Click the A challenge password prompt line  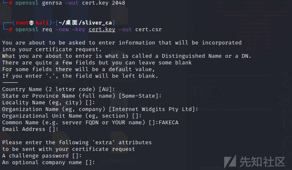(42, 156)
